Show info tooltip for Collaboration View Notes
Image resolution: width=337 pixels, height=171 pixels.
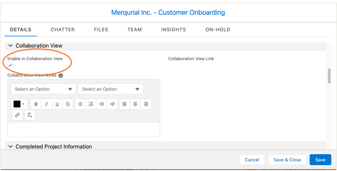pos(61,75)
